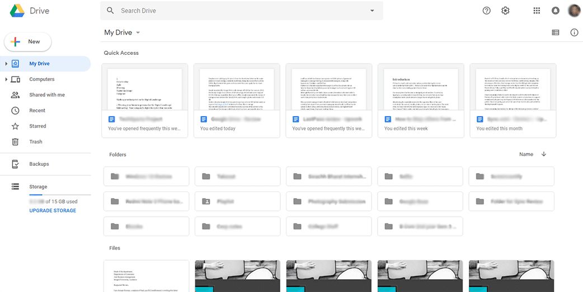Click the Help question mark icon

point(486,11)
